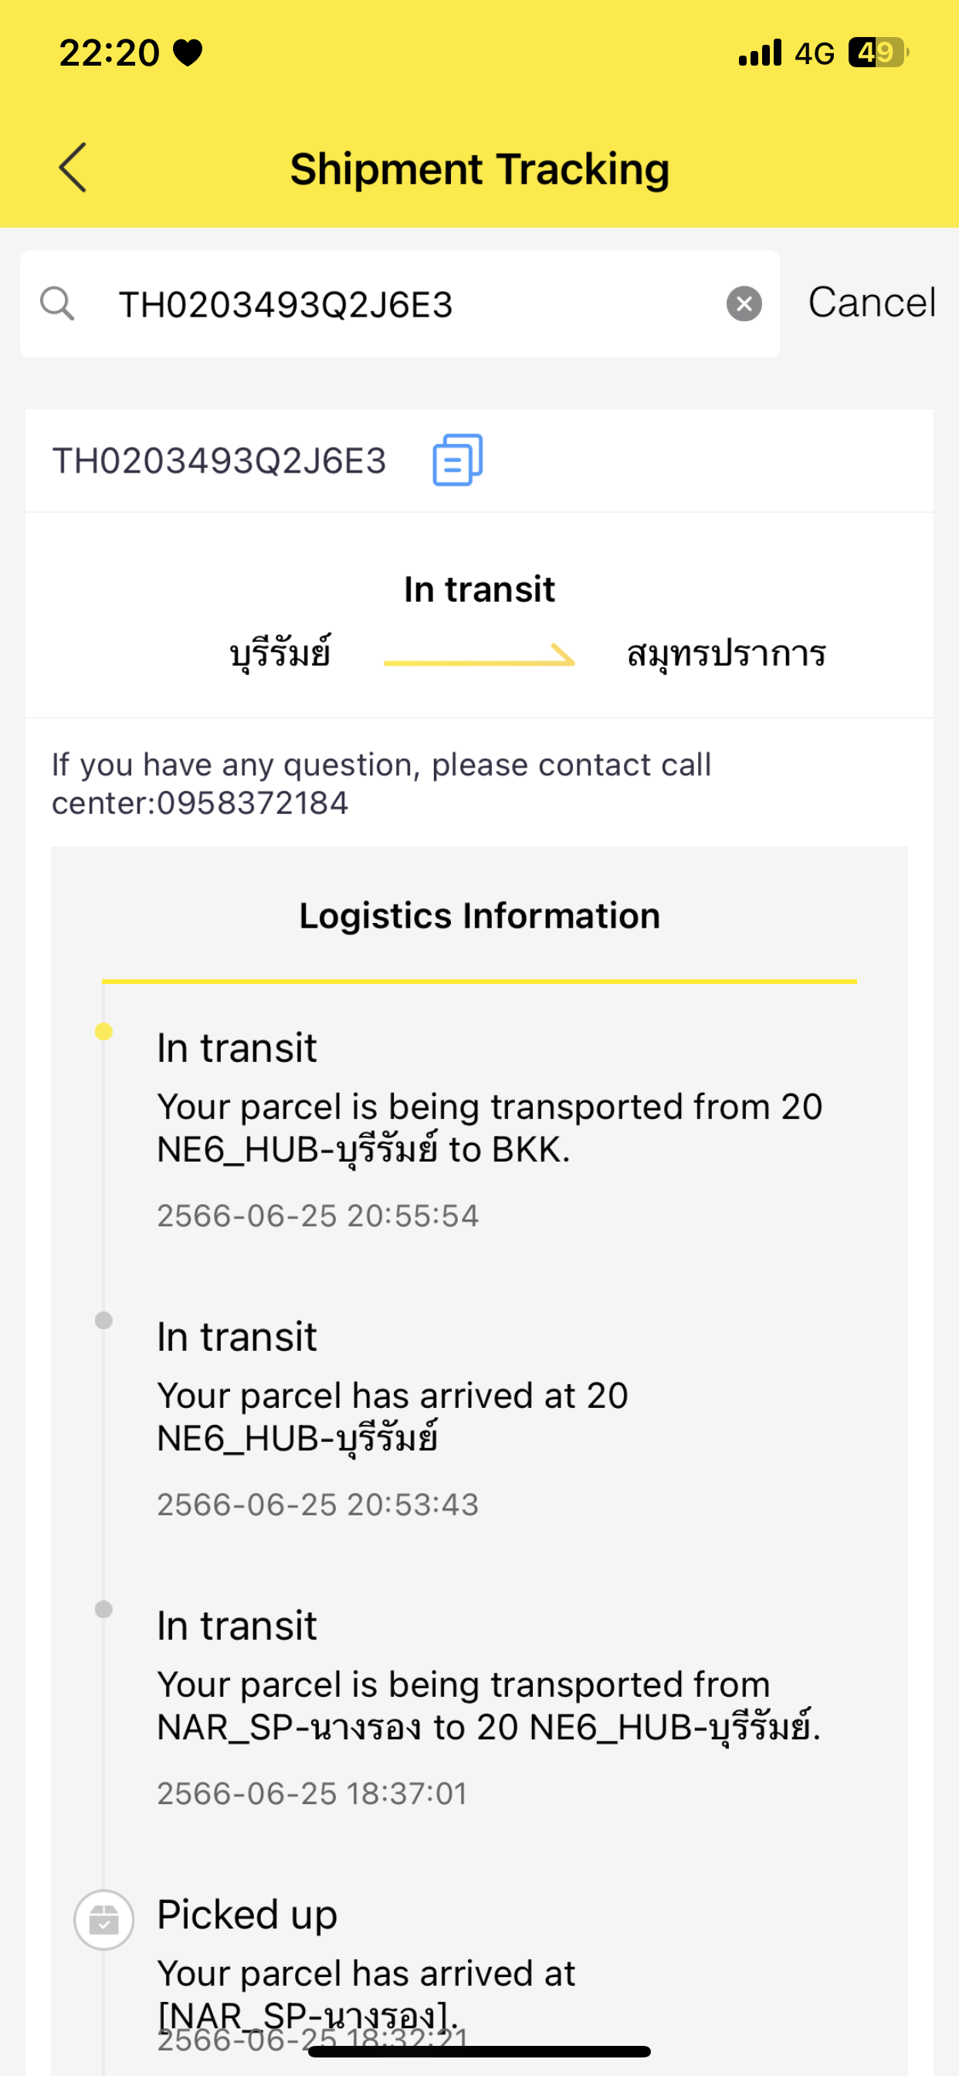959x2076 pixels.
Task: Copy the tracking number with copy icon
Action: click(x=458, y=460)
